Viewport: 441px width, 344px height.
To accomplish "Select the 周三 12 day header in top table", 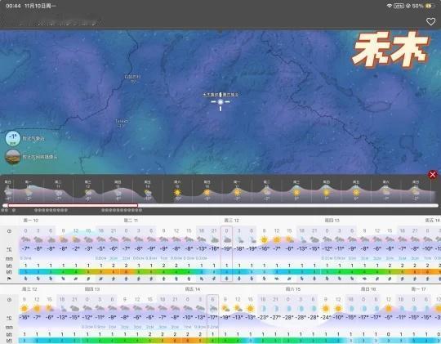I will 231,221.
